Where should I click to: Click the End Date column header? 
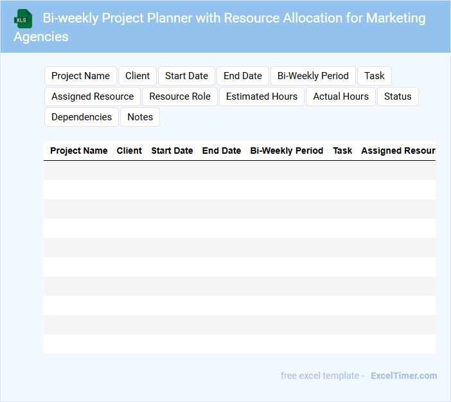pos(222,151)
